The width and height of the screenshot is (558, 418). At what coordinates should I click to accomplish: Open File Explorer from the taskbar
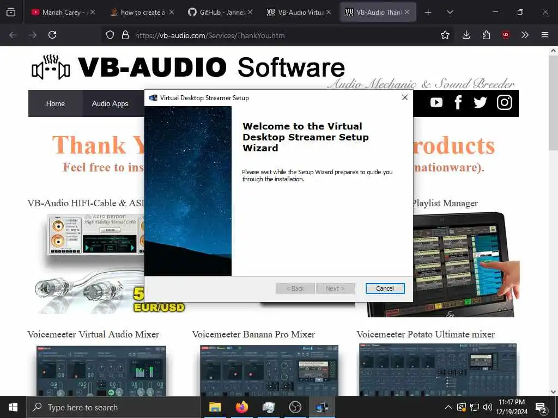(215, 407)
